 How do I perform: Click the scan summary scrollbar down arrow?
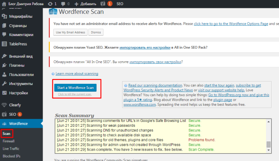pos(269,150)
